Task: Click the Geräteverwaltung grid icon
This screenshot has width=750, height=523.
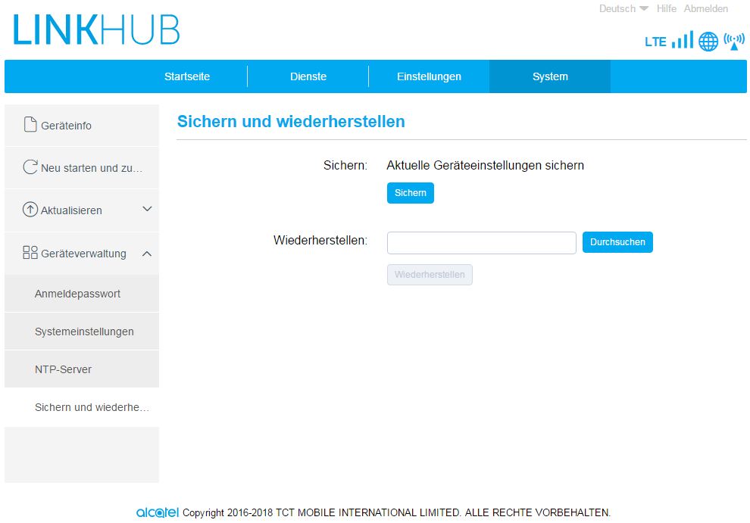Action: 30,253
